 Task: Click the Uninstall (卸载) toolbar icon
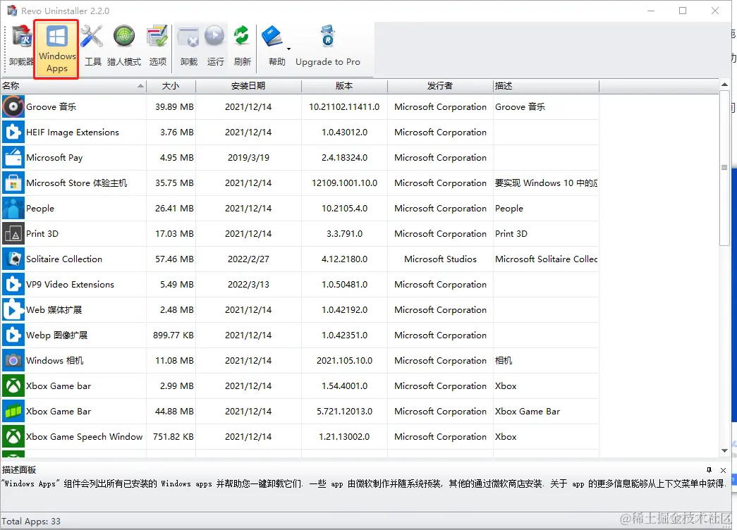tap(189, 46)
